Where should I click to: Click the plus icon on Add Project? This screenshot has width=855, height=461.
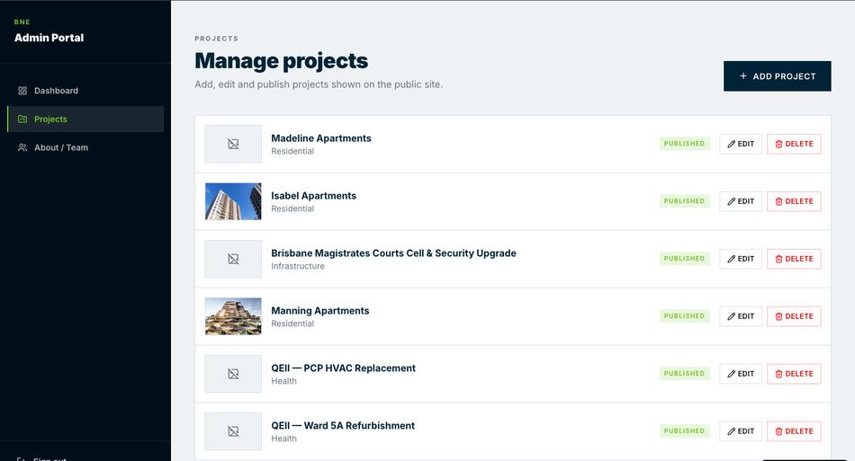[x=742, y=76]
